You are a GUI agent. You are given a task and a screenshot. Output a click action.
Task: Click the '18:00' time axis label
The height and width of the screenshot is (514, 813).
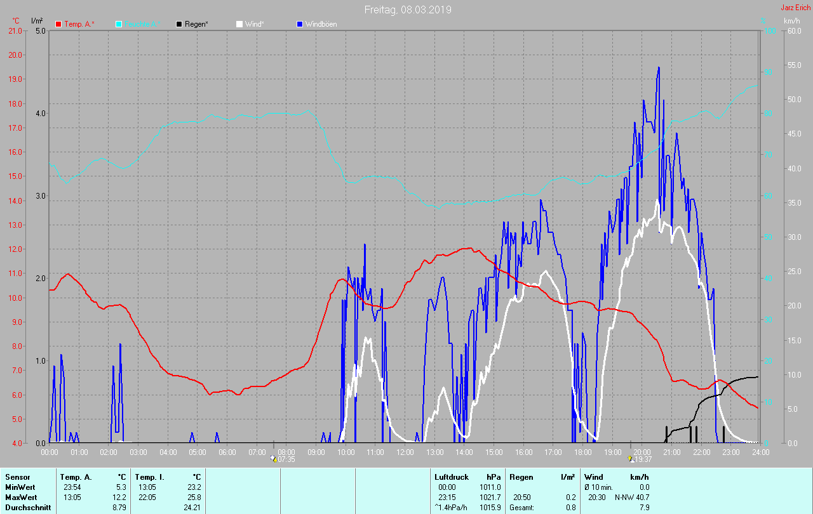click(583, 452)
